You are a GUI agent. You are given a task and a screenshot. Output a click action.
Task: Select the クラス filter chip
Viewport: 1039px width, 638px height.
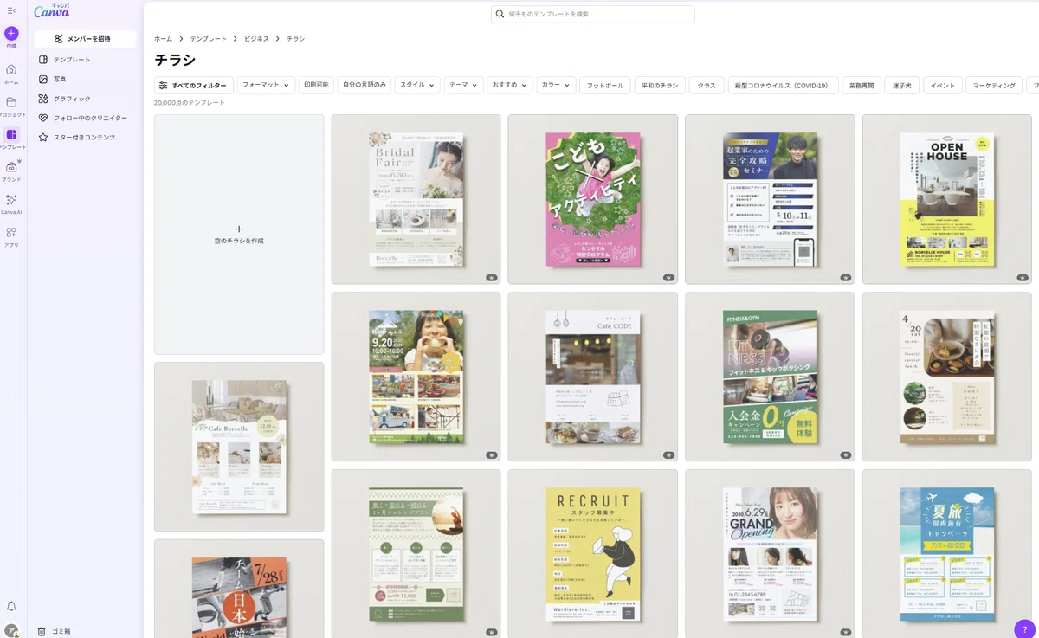707,86
